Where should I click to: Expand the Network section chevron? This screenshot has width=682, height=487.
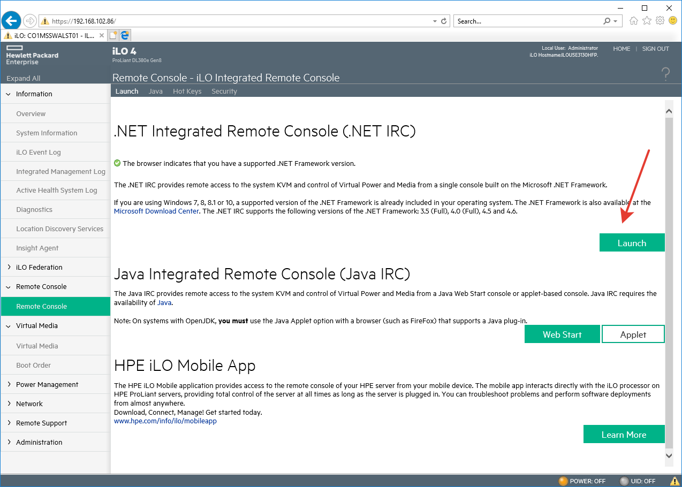click(9, 404)
